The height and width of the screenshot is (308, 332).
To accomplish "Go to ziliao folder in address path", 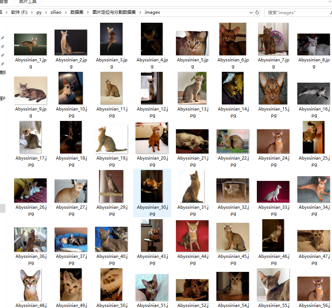I will point(56,12).
